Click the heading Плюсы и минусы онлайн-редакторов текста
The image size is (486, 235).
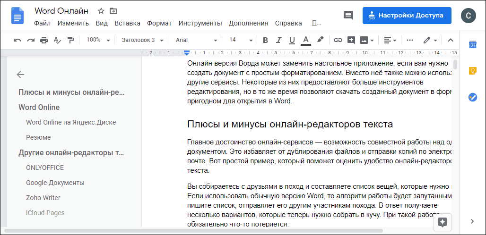(x=290, y=124)
